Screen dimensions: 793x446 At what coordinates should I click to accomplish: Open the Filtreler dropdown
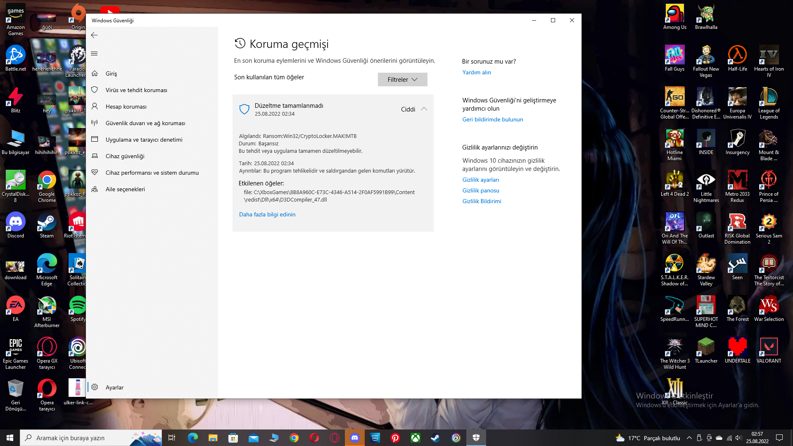pyautogui.click(x=402, y=80)
